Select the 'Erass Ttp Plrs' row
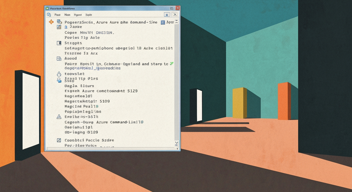Screen dimensions: 352x192 tap(81, 78)
